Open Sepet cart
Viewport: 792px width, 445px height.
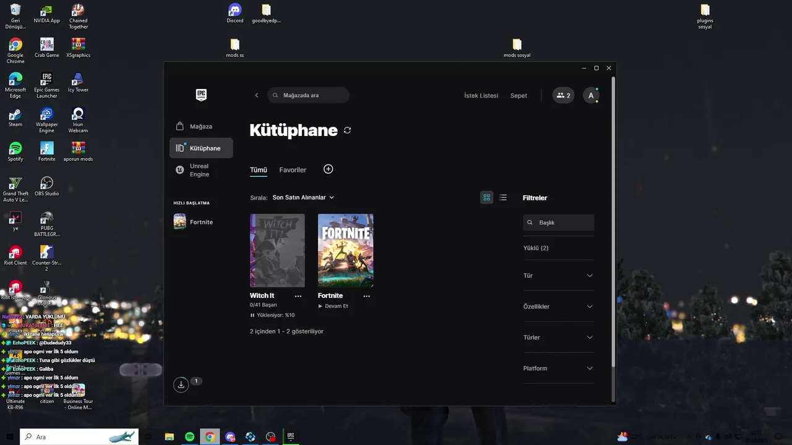tap(519, 95)
